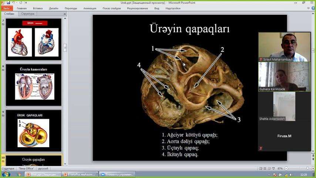
Task: Click Previous Slide arrow below main scrollbar
Action: (313, 156)
